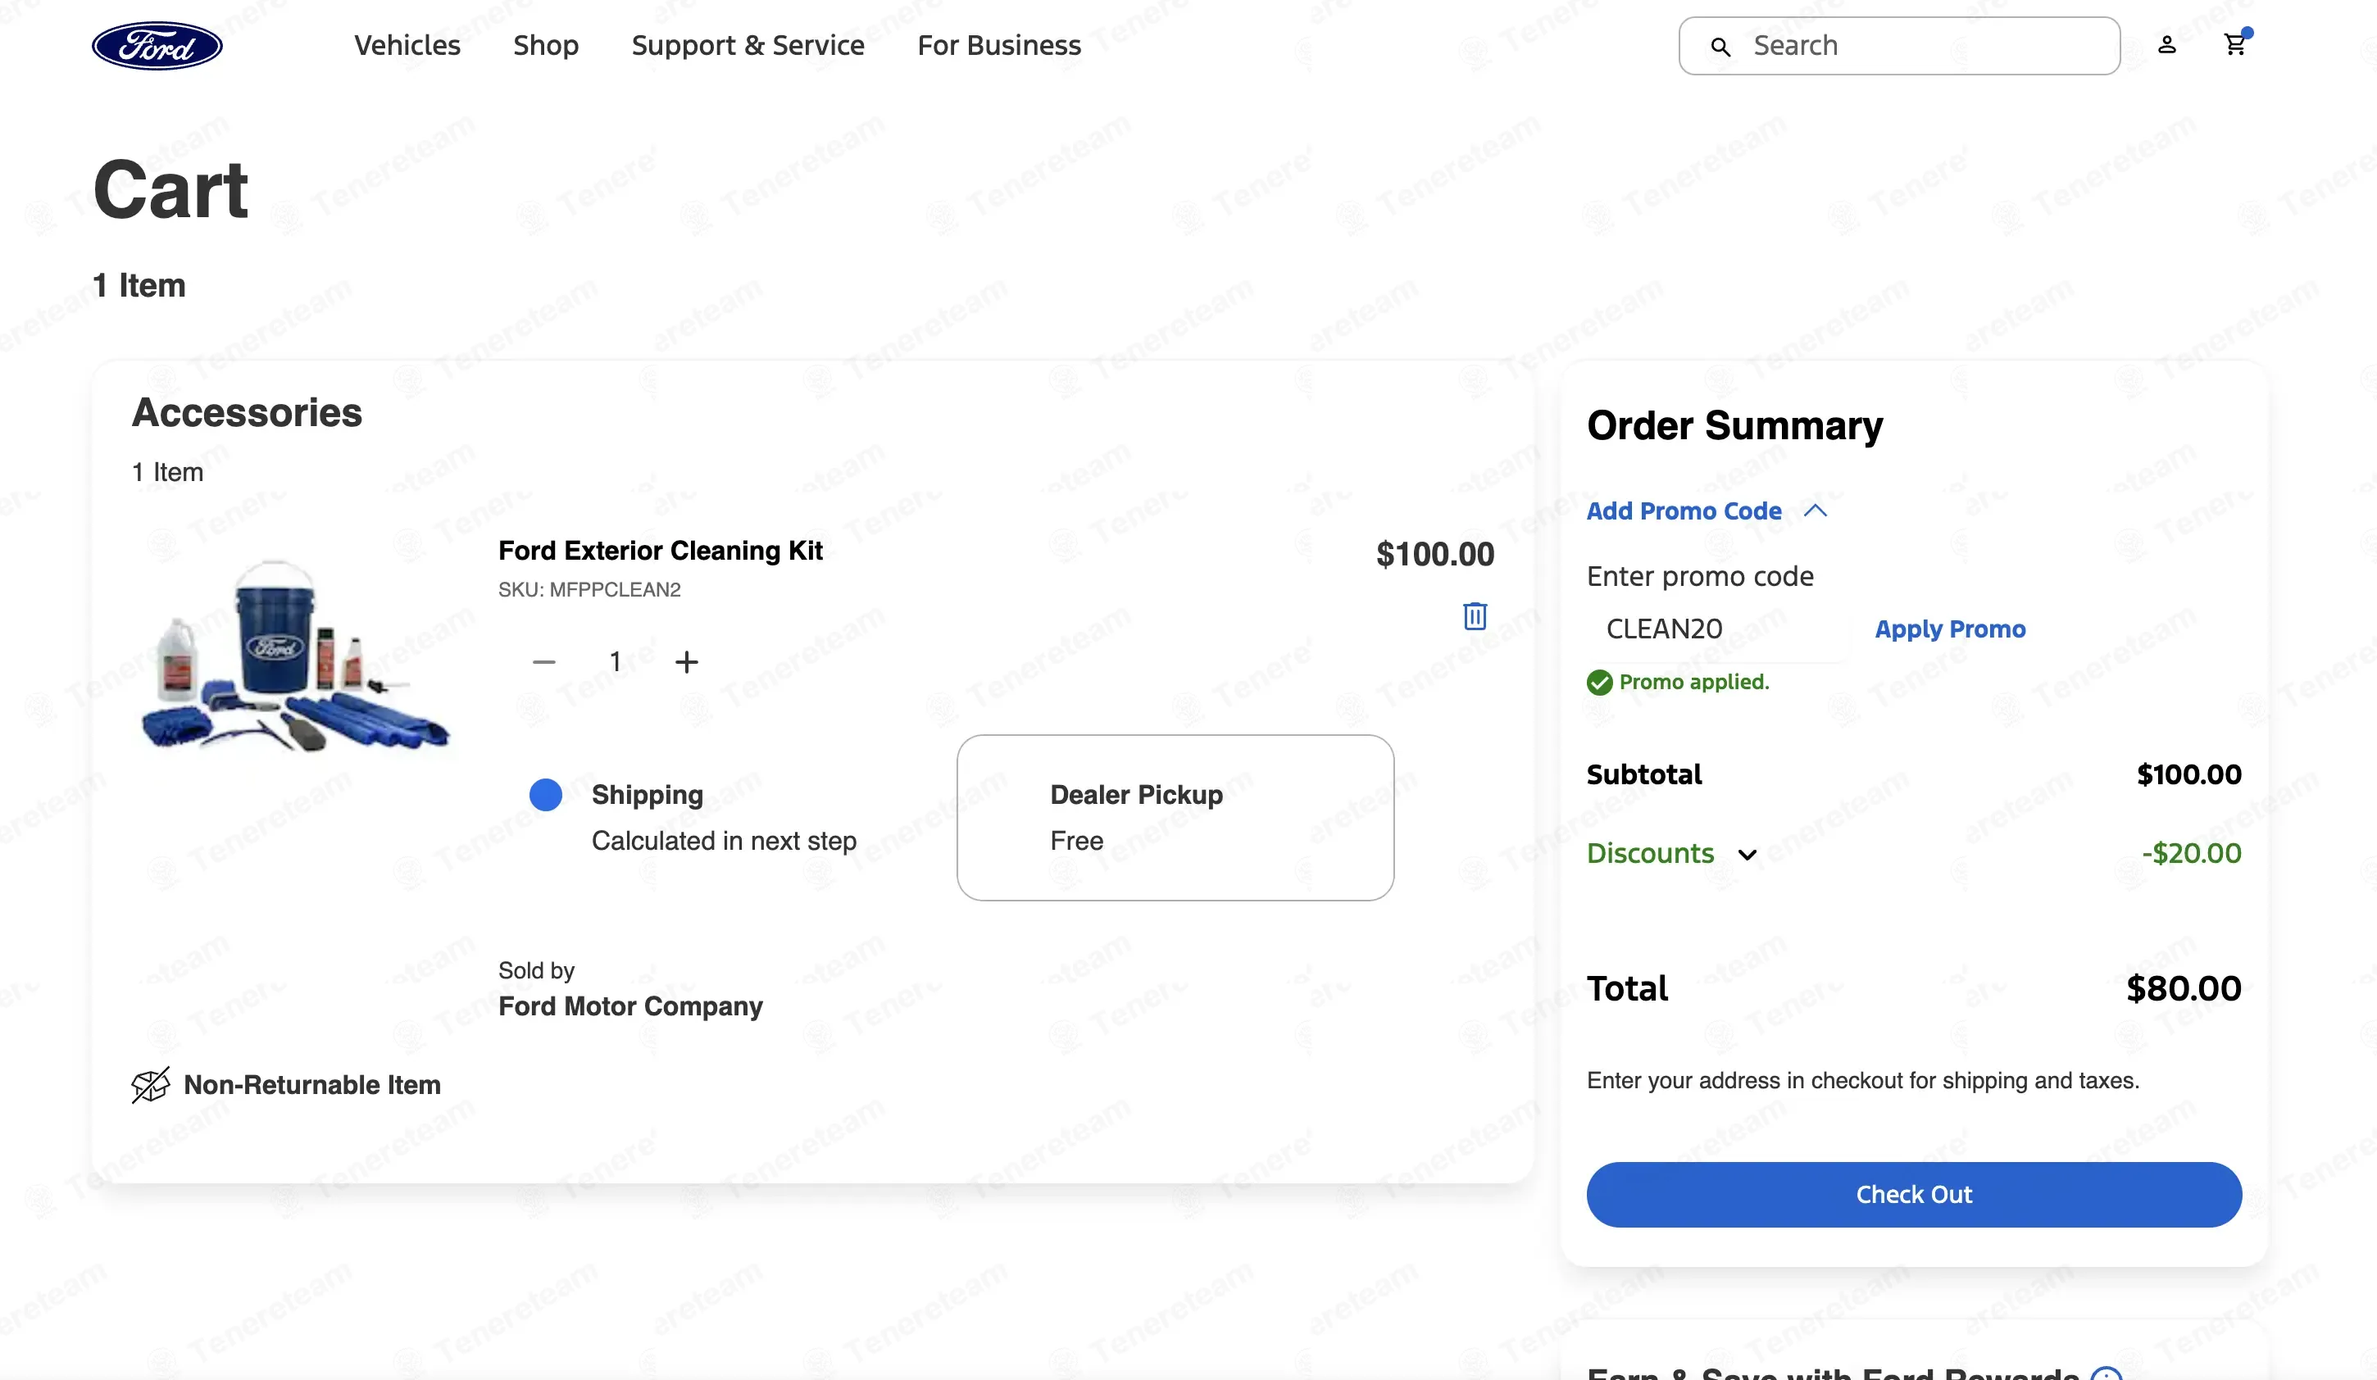The width and height of the screenshot is (2377, 1380).
Task: Click the promo code field CLEAN20
Action: (1718, 629)
